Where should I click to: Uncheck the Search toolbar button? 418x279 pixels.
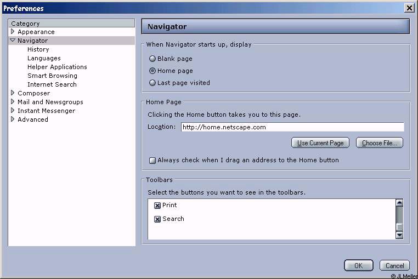pyautogui.click(x=157, y=219)
